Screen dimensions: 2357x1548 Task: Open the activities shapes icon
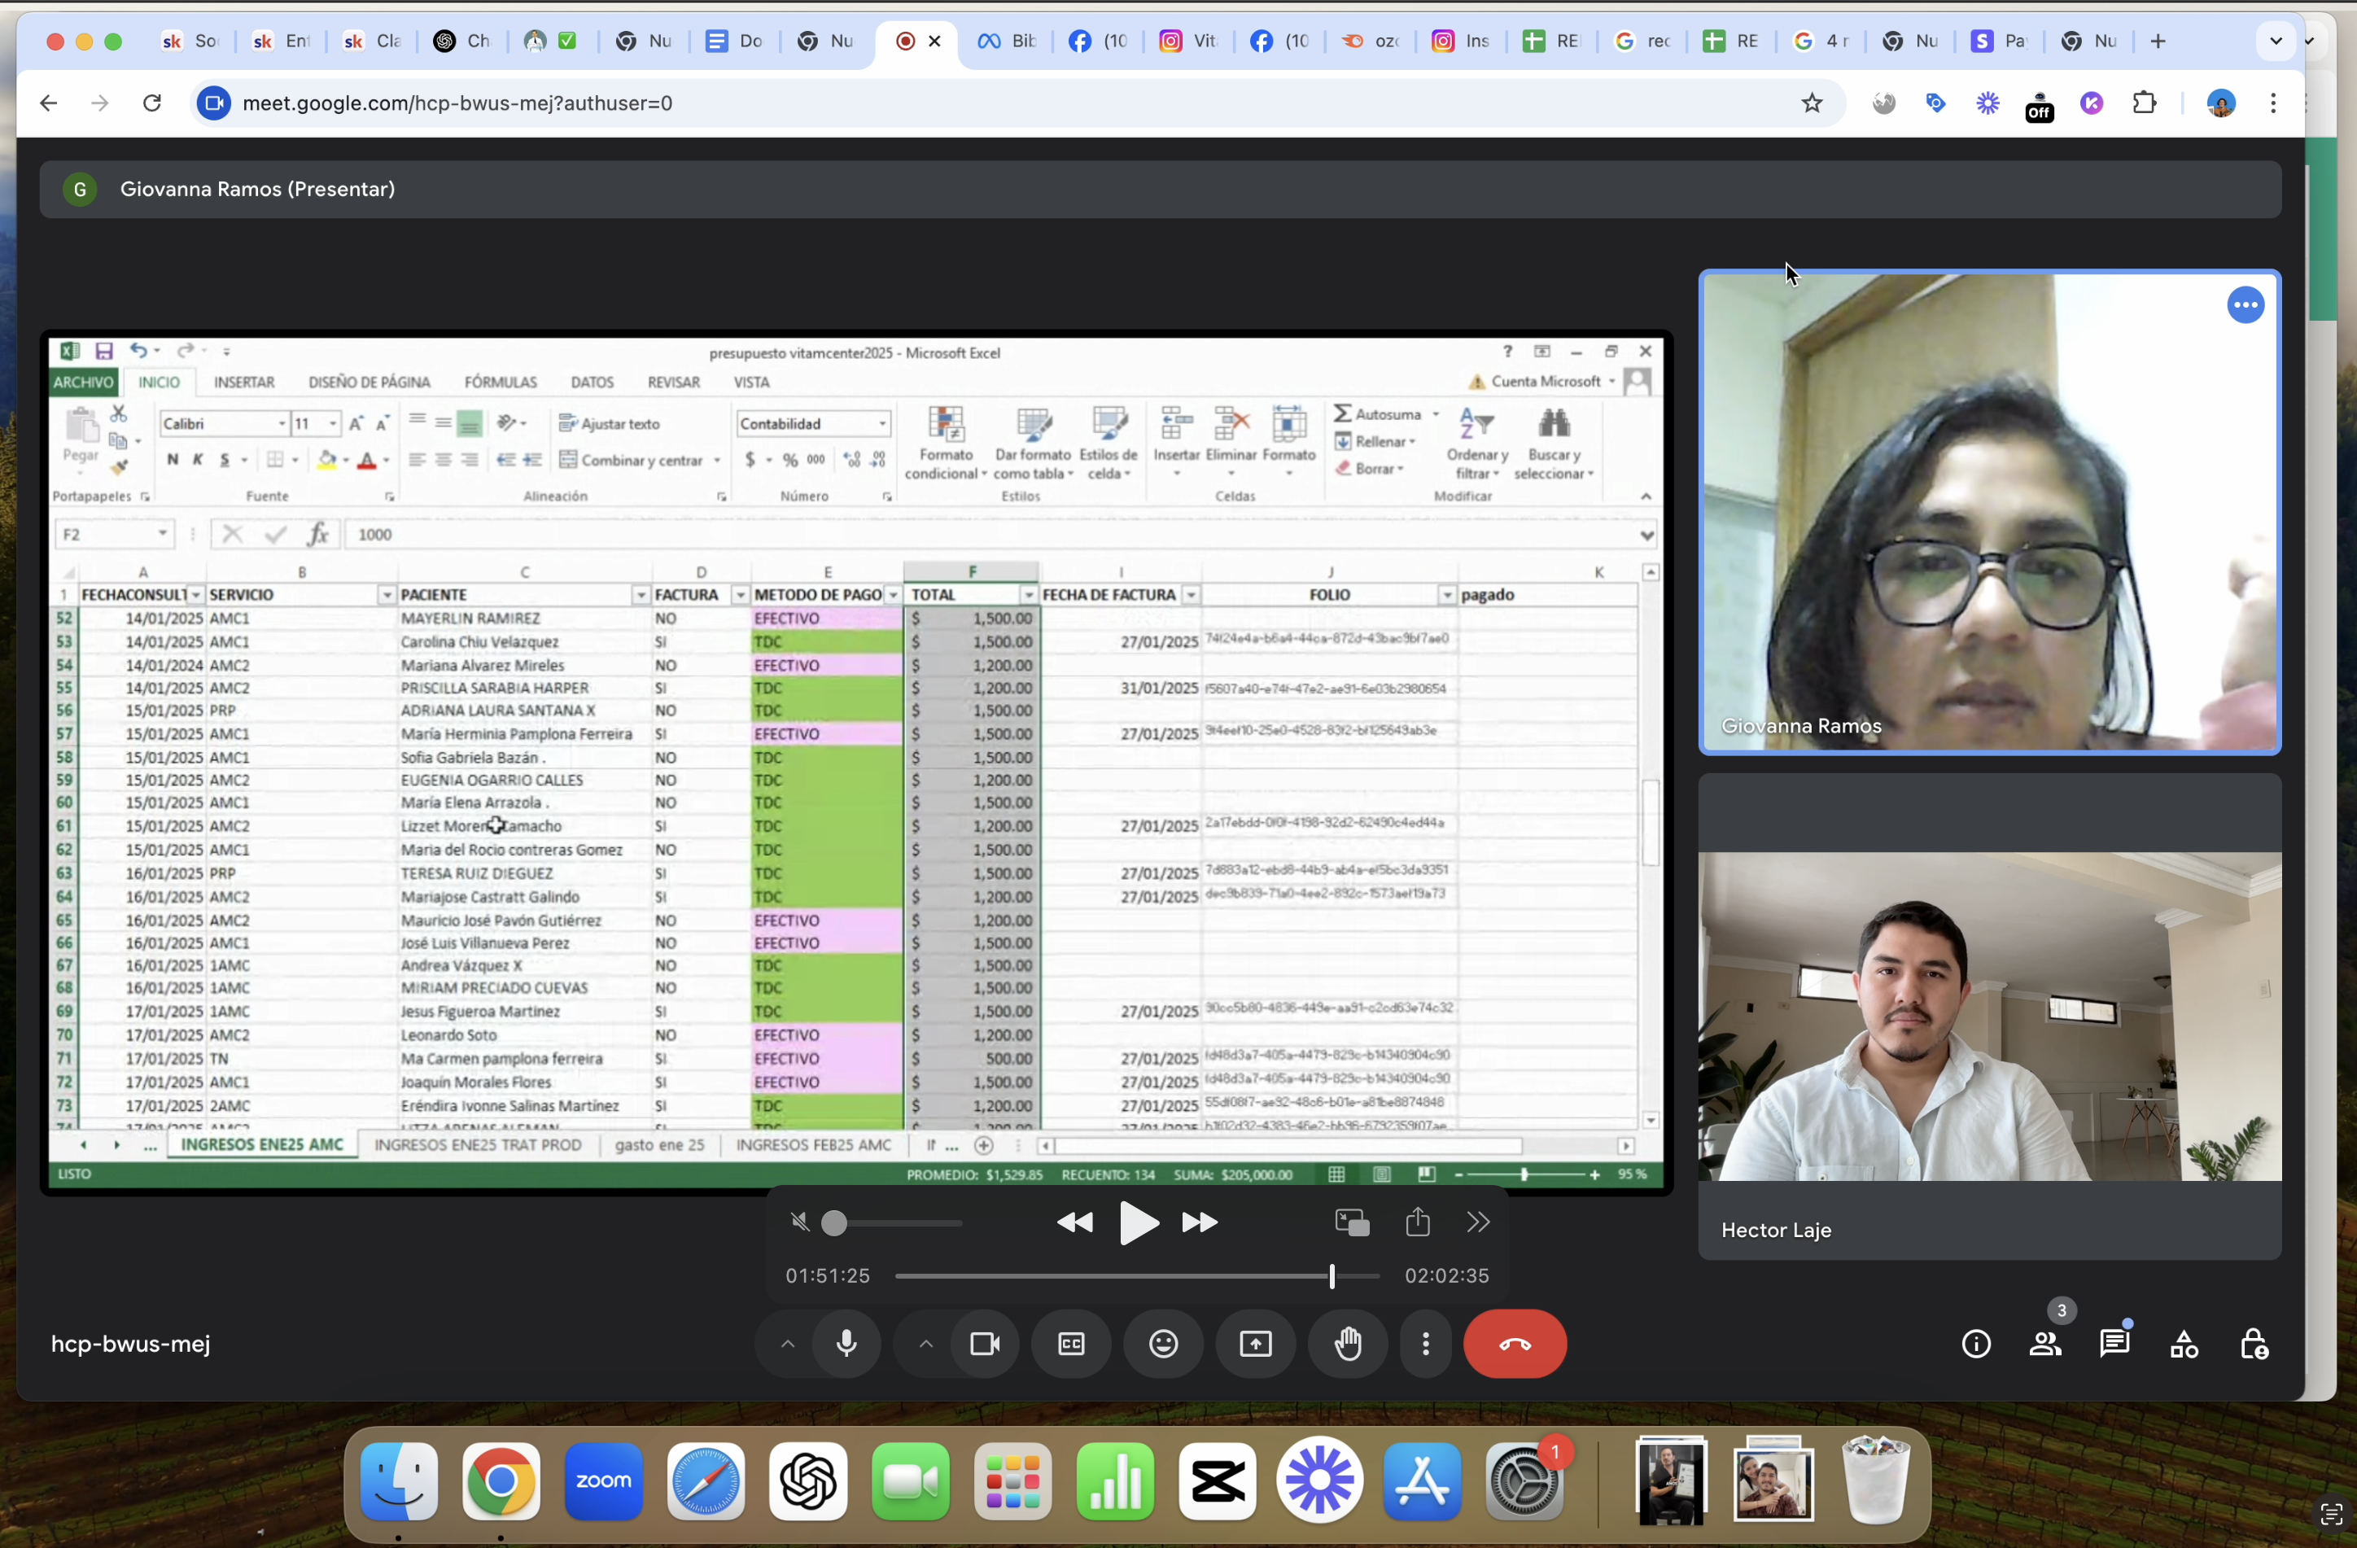2184,1344
